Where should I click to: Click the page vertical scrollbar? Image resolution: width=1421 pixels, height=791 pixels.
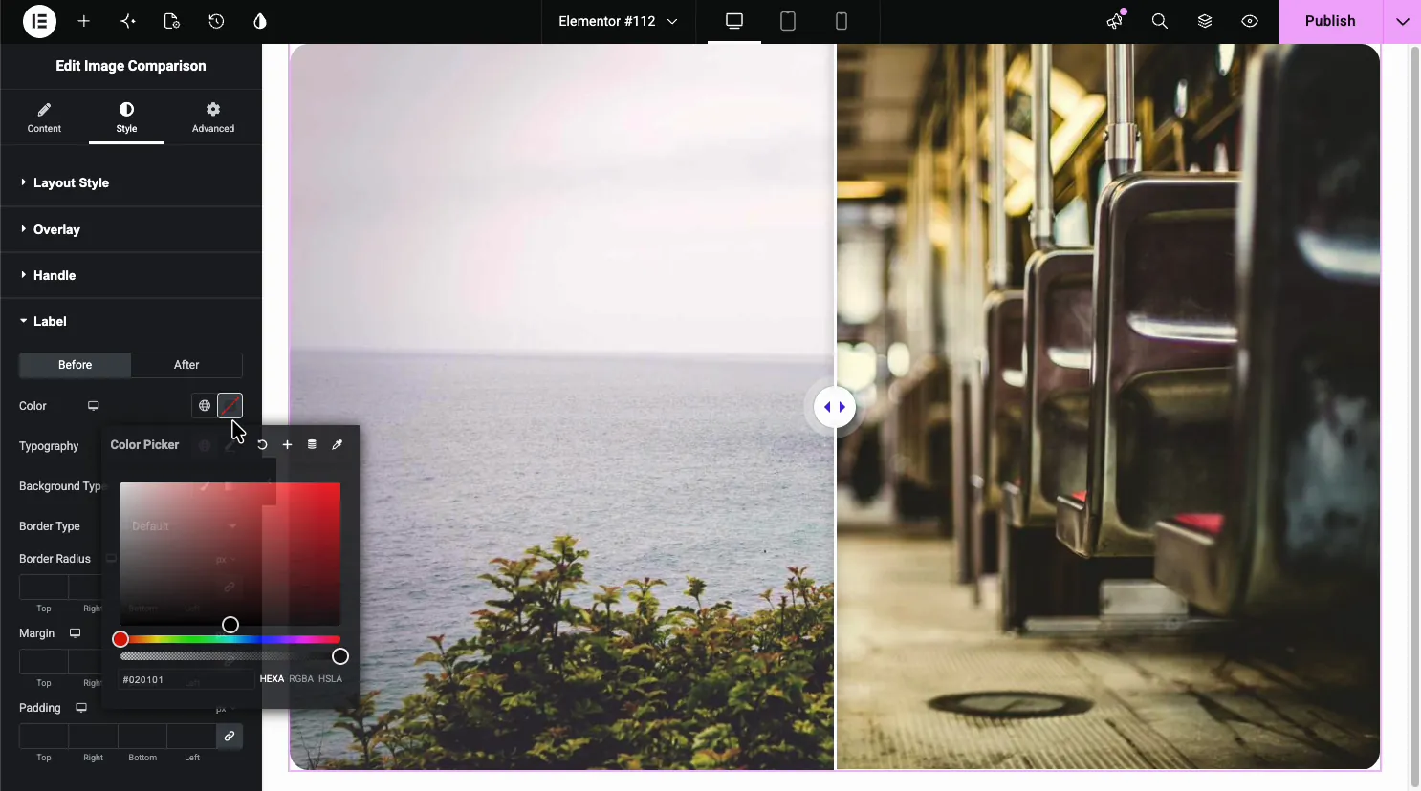[1415, 417]
